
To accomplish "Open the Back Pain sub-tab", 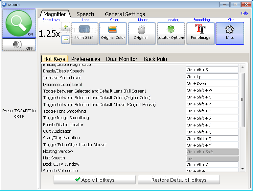I will [155, 59].
